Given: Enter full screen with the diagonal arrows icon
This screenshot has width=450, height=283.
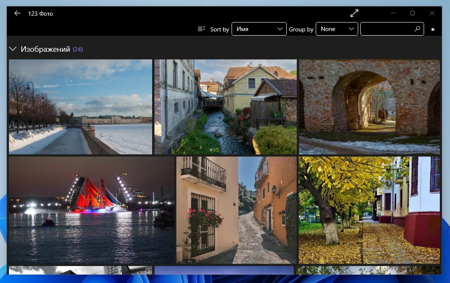Looking at the screenshot, I should tap(354, 13).
